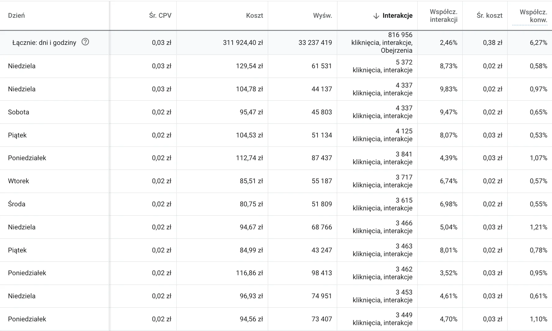Image resolution: width=552 pixels, height=331 pixels.
Task: Select the Współcz. interakcji column header
Action: [443, 16]
